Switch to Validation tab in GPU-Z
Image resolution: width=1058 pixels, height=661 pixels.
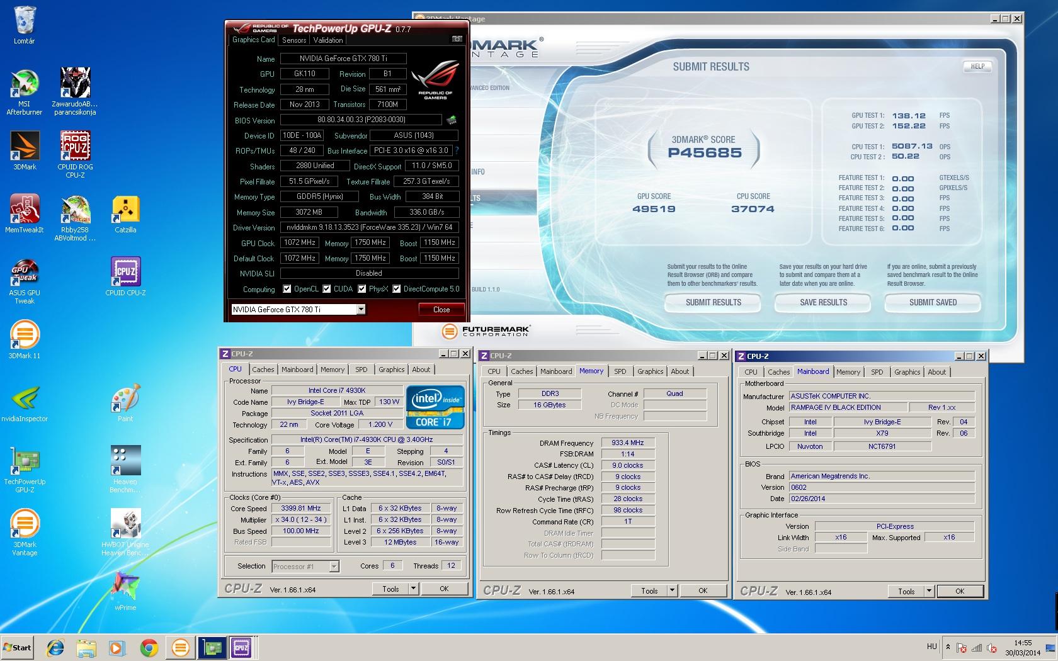(x=328, y=40)
